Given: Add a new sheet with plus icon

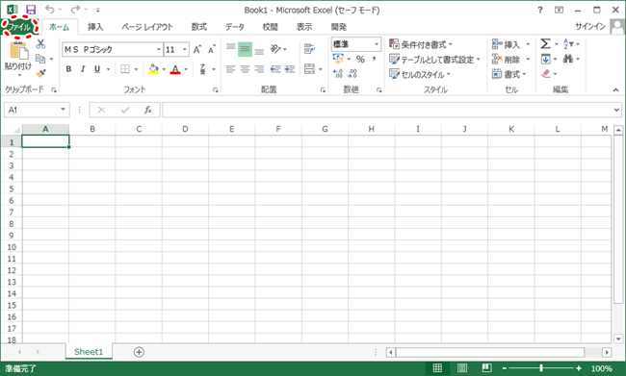Looking at the screenshot, I should pos(139,352).
